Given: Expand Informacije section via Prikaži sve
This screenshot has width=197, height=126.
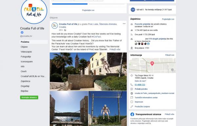Looking at the screenshot, I should click(x=170, y=55).
